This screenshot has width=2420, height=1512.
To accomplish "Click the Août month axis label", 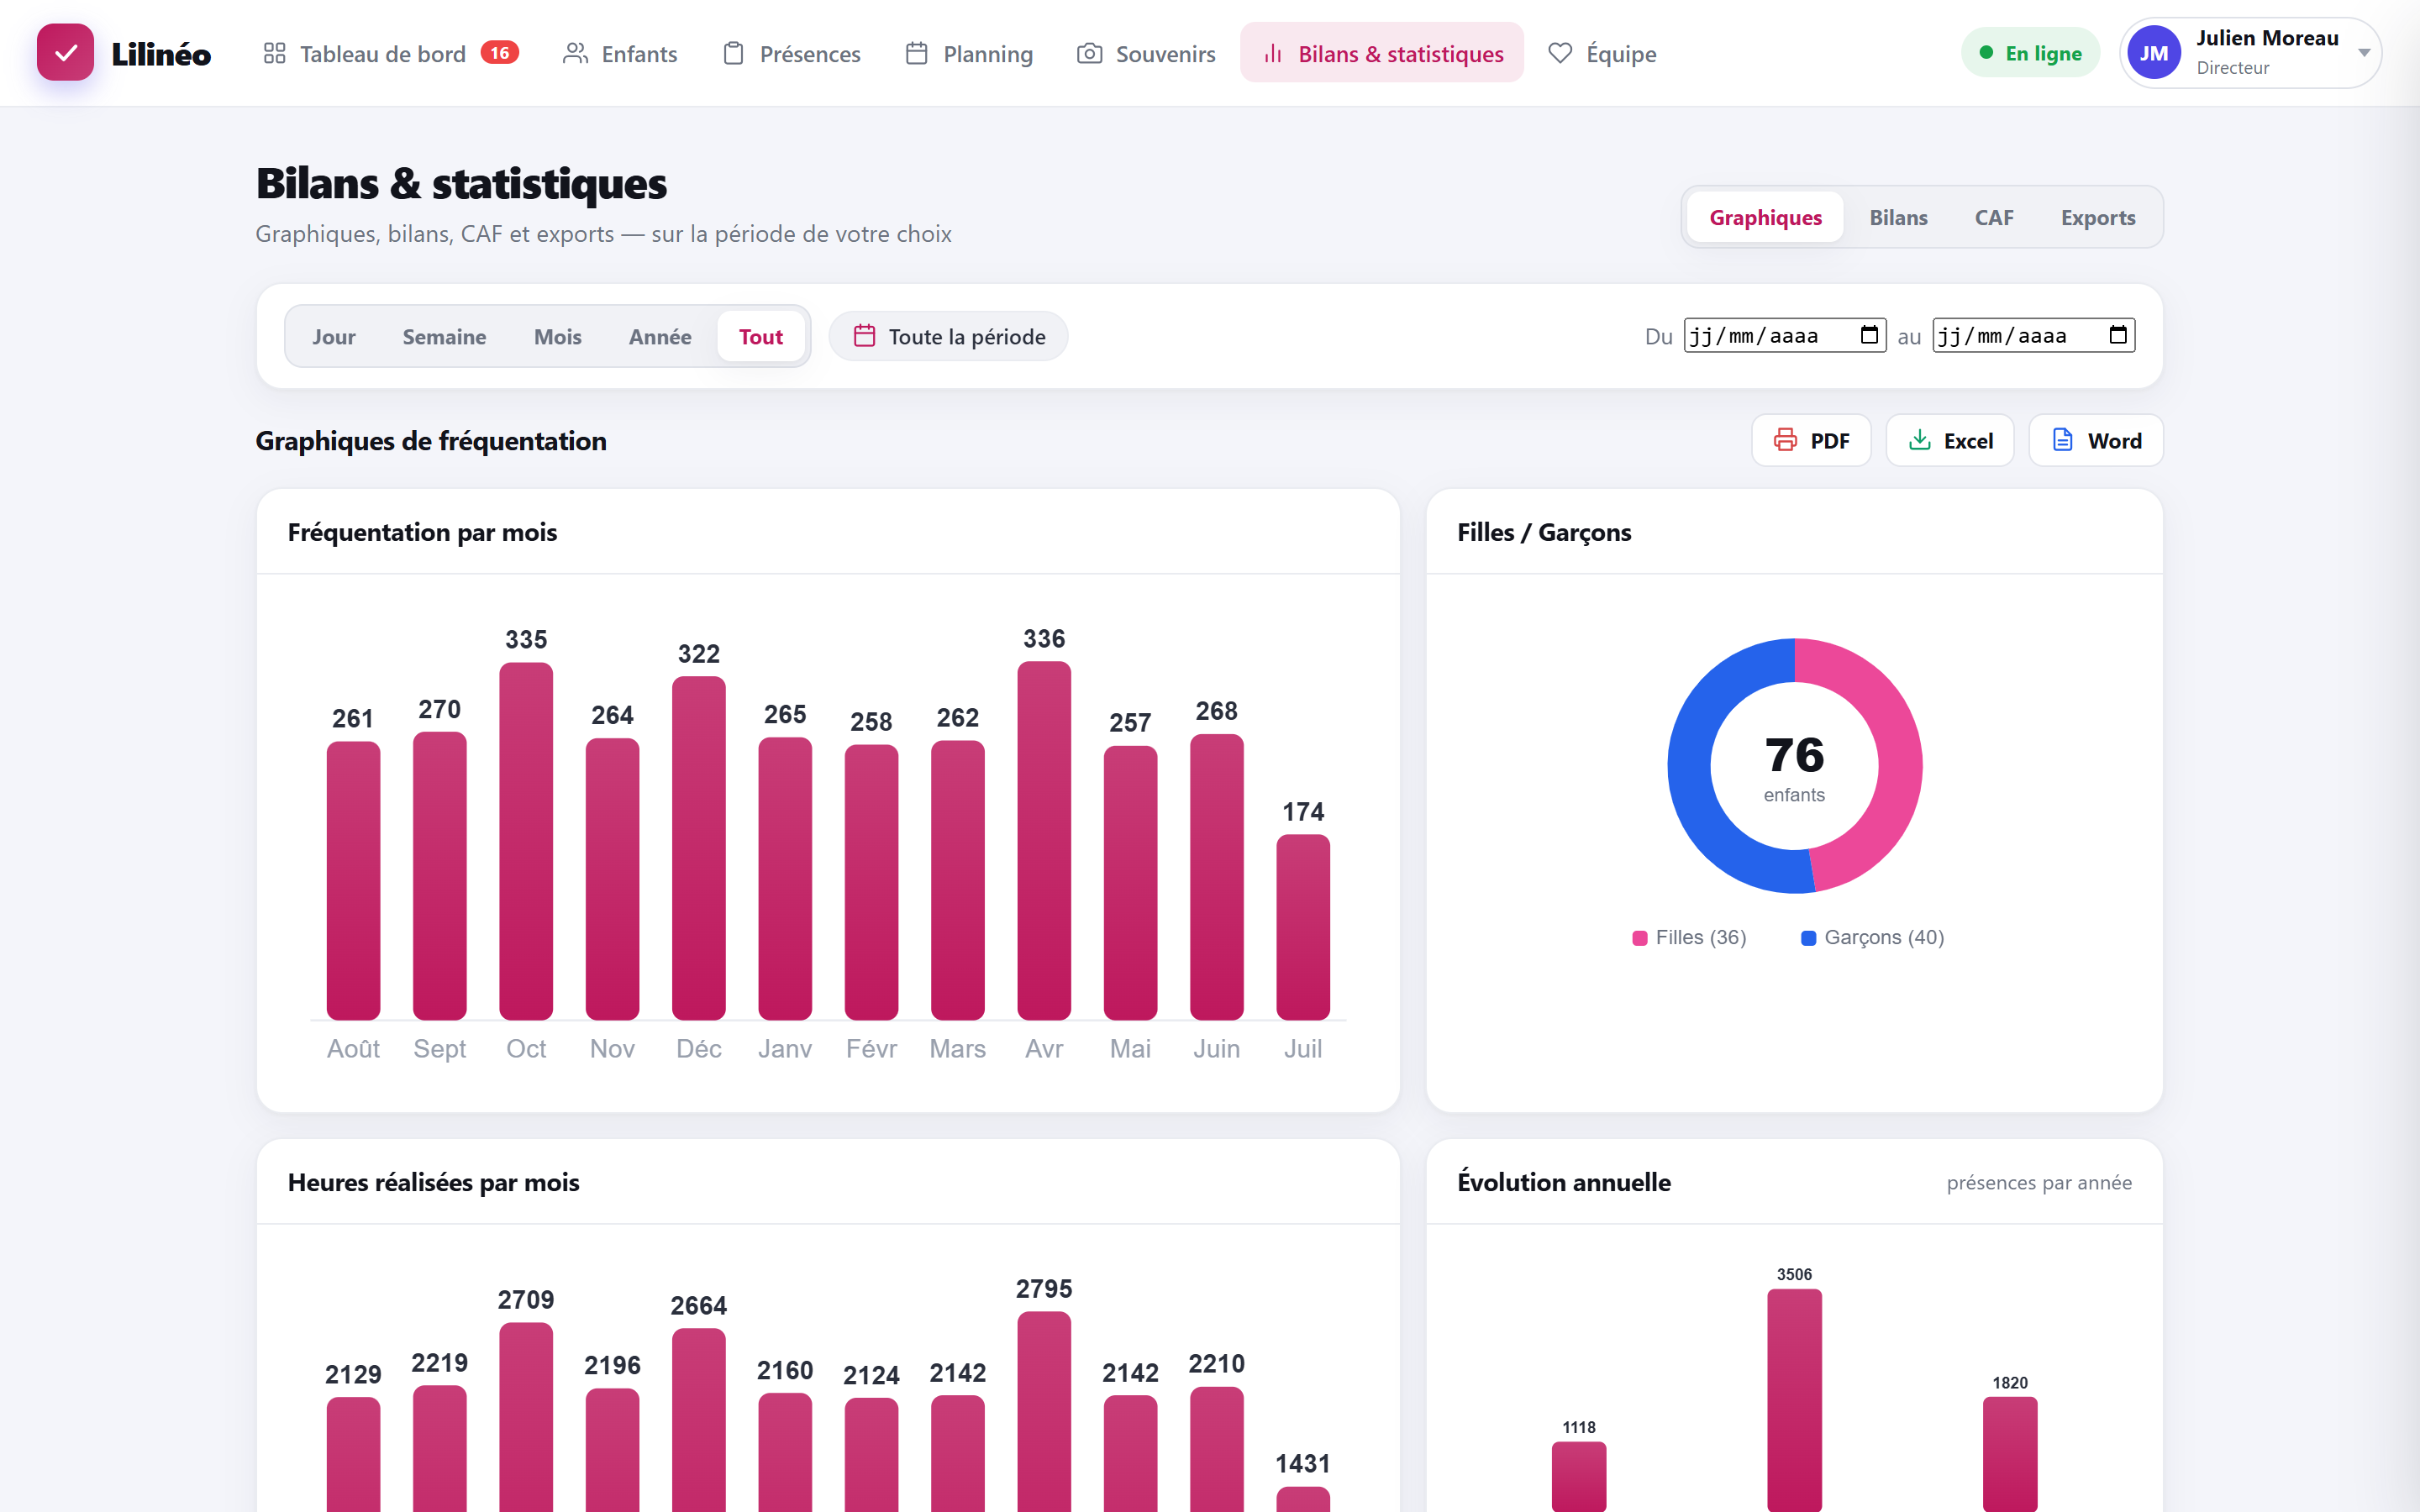I will pyautogui.click(x=353, y=1048).
